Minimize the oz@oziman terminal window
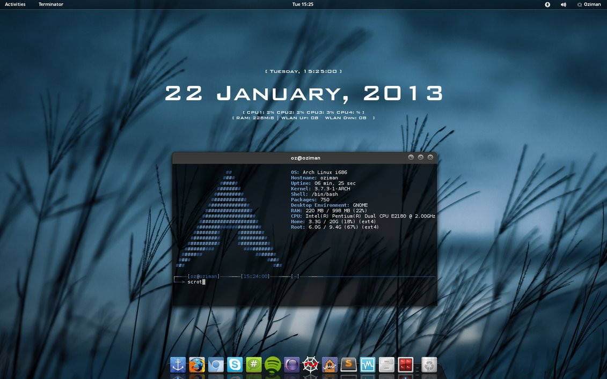This screenshot has height=379, width=607. 411,158
